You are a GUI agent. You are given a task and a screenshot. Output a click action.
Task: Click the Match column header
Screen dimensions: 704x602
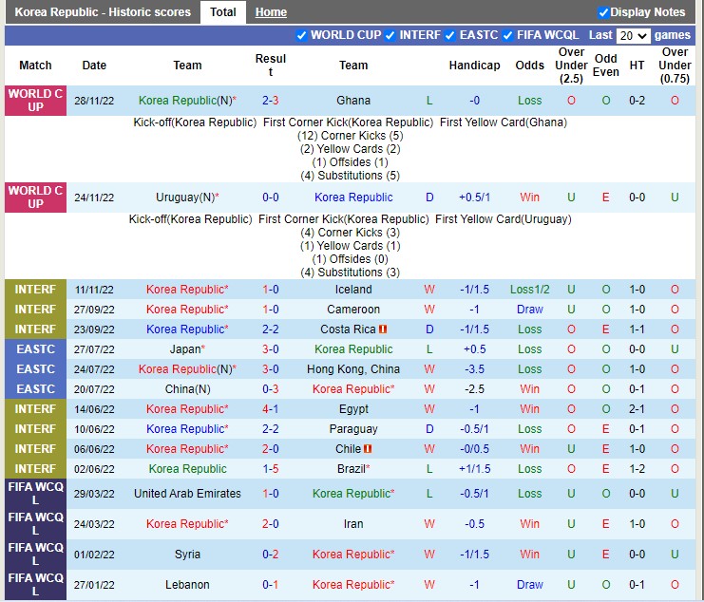click(35, 66)
